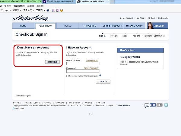This screenshot has height=136, width=181.
Task: Click the Forgot User ID? link
Action: tap(92, 60)
